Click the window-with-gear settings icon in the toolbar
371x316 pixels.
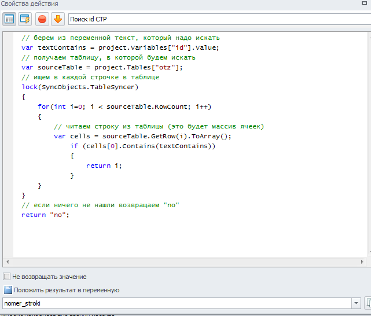(25, 19)
